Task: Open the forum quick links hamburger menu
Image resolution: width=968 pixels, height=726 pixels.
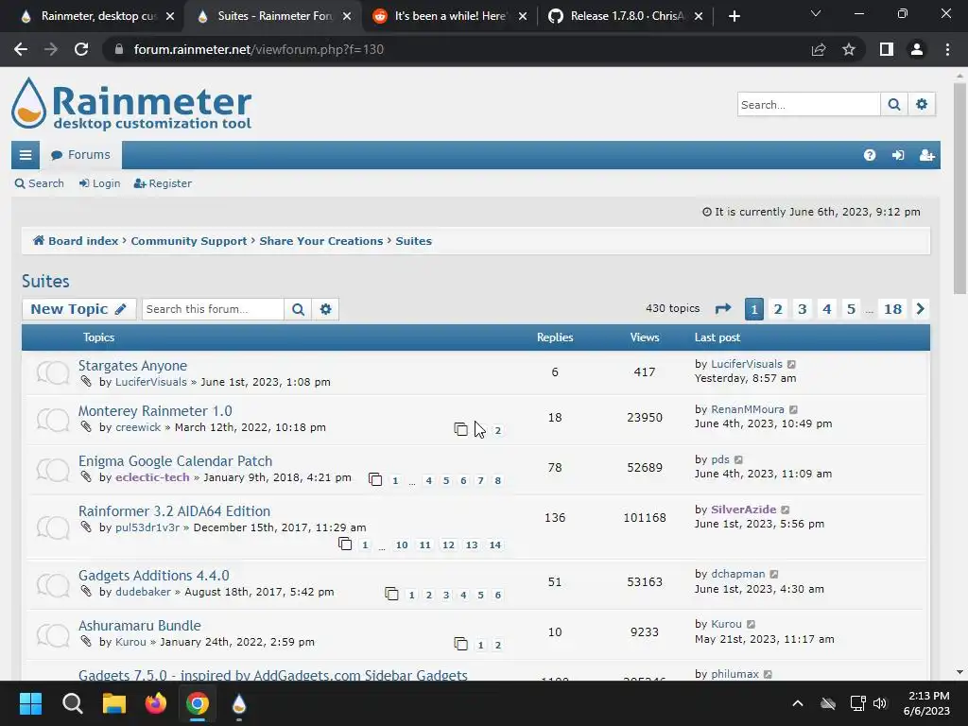Action: 26,155
